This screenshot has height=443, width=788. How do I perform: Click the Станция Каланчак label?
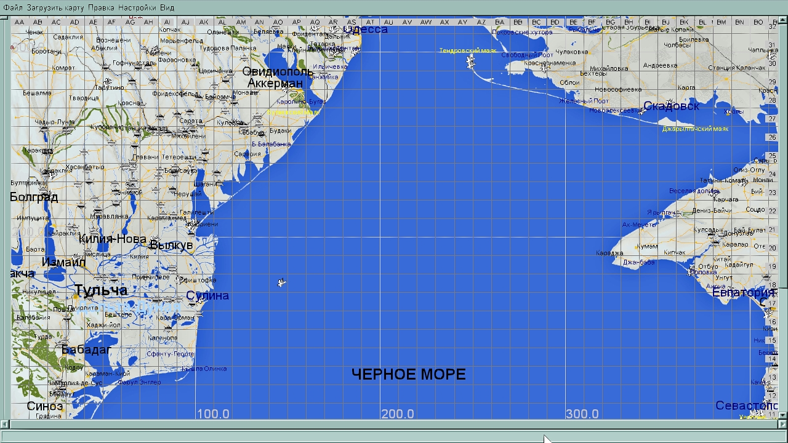click(737, 68)
